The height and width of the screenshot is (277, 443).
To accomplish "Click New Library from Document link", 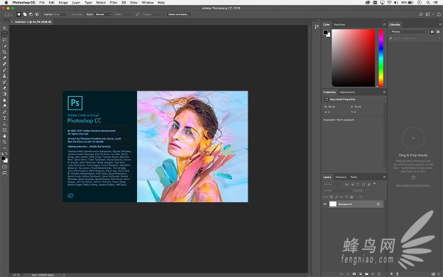I will coord(413,186).
